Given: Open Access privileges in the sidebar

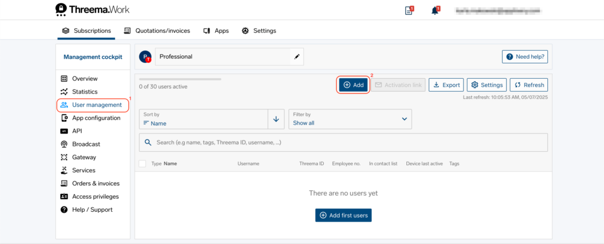Looking at the screenshot, I should pyautogui.click(x=90, y=196).
